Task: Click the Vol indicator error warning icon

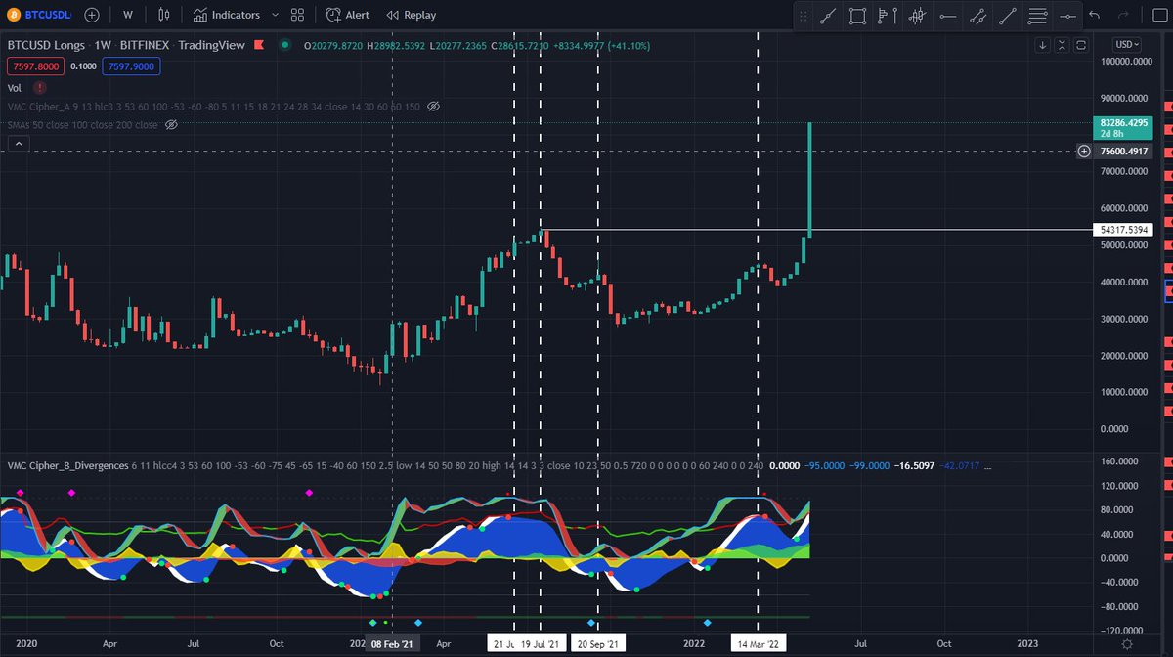Action: pos(40,87)
